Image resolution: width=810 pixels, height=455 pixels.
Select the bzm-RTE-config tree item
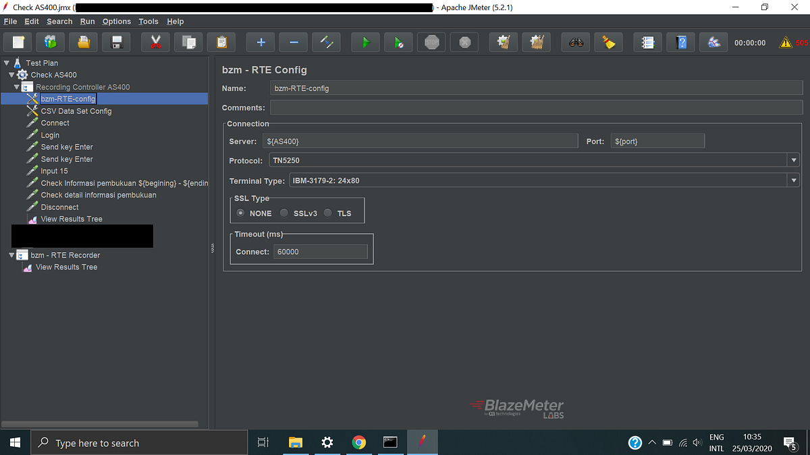68,99
